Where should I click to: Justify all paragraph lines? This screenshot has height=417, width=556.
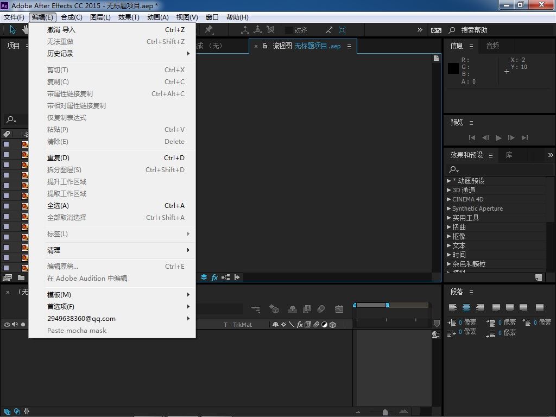pos(540,308)
